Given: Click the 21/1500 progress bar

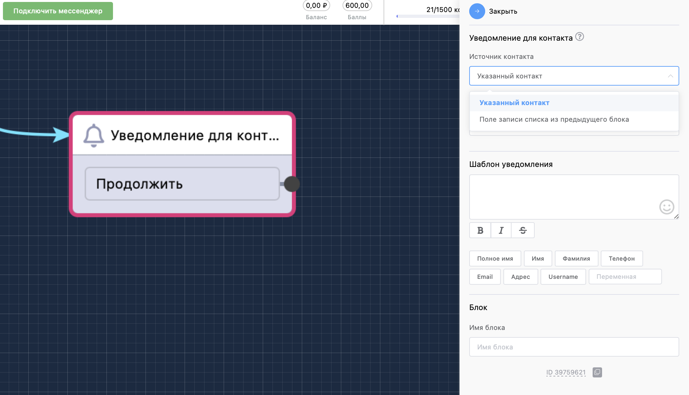Looking at the screenshot, I should tap(427, 16).
